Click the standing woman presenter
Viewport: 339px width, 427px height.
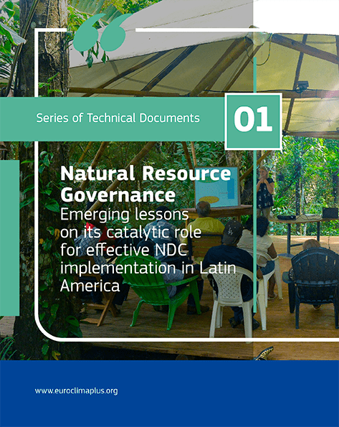265,192
